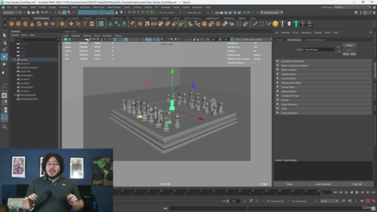
Task: Click the magnifier search icon in Tool Box
Action: (x=4, y=127)
